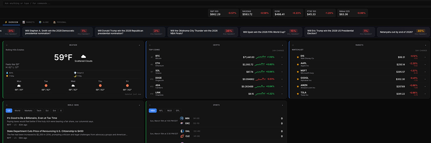Select the World news filter
This screenshot has width=431, height=143.
(x=17, y=111)
